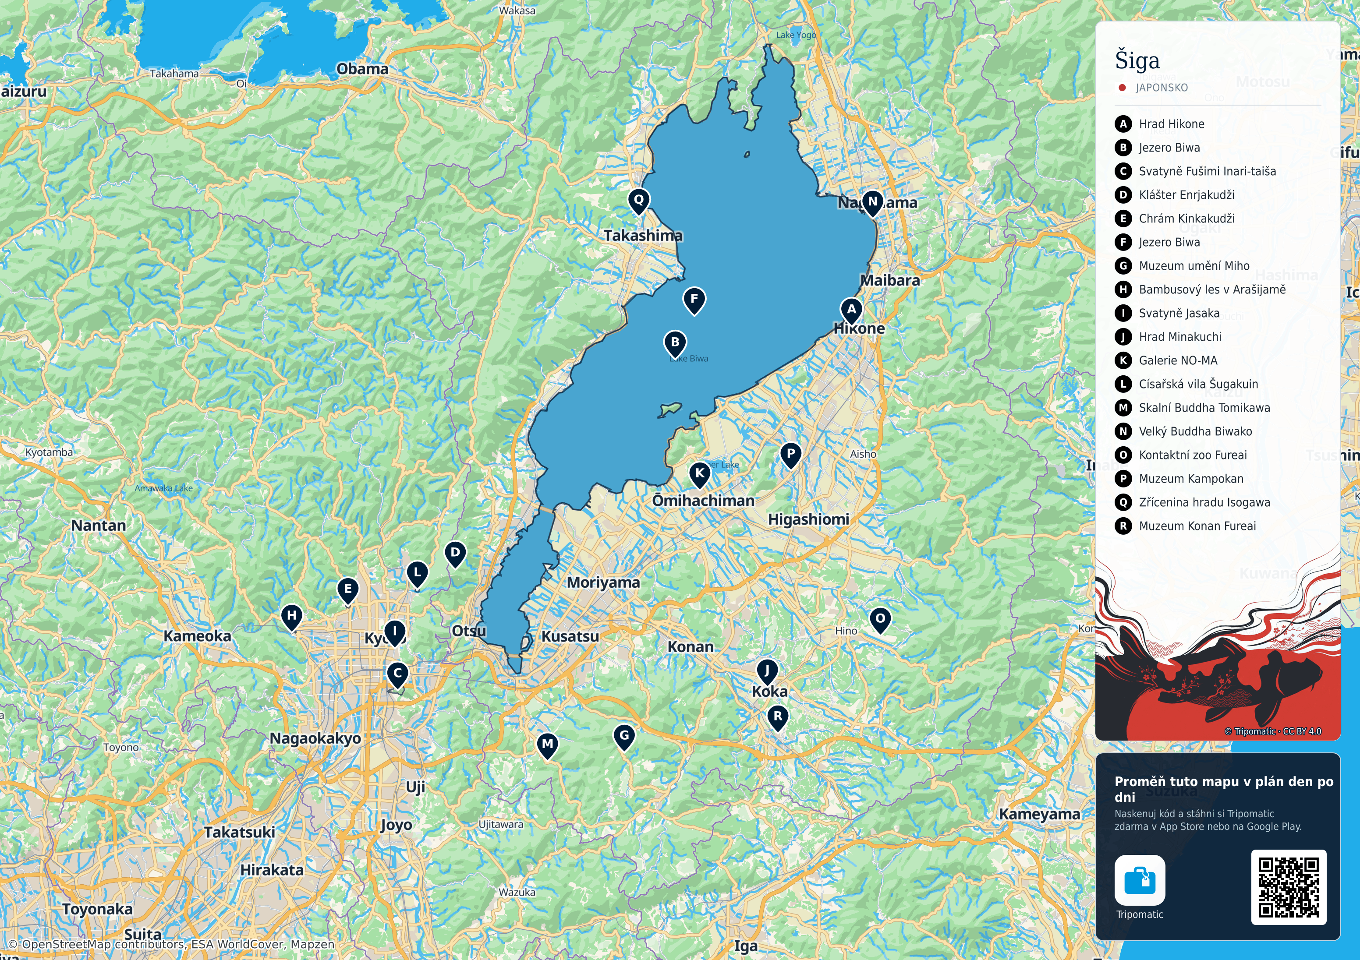Click map pin O east of Hino
Image resolution: width=1360 pixels, height=960 pixels.
[x=880, y=621]
